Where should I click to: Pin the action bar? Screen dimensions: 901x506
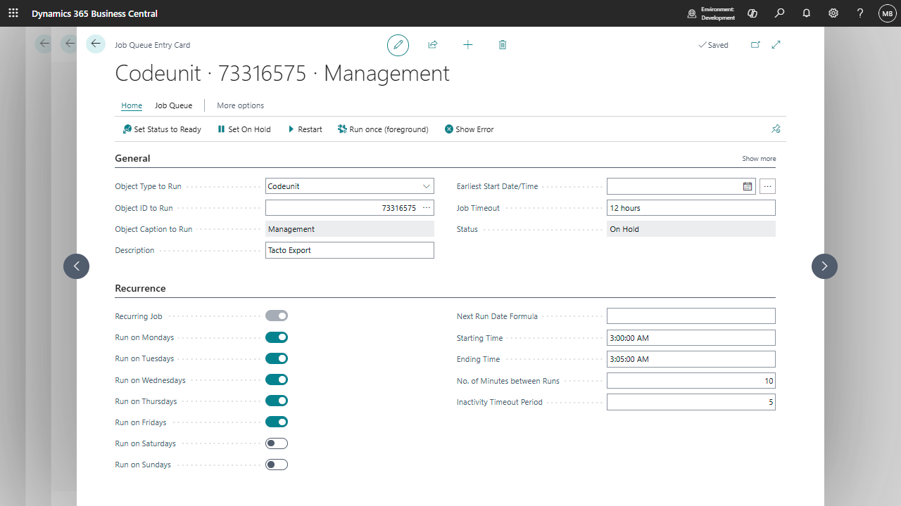tap(776, 129)
